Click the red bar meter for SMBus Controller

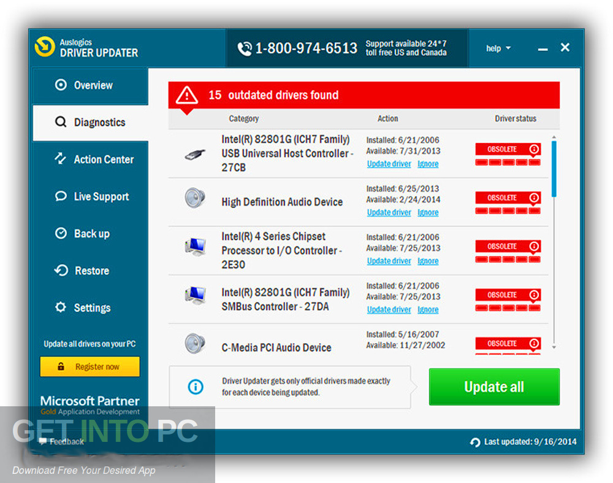[x=508, y=308]
